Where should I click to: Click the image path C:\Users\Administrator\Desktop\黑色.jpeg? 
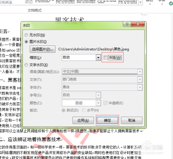pyautogui.click(x=93, y=49)
